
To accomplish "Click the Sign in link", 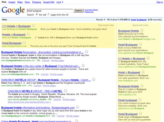I will point(160,2).
